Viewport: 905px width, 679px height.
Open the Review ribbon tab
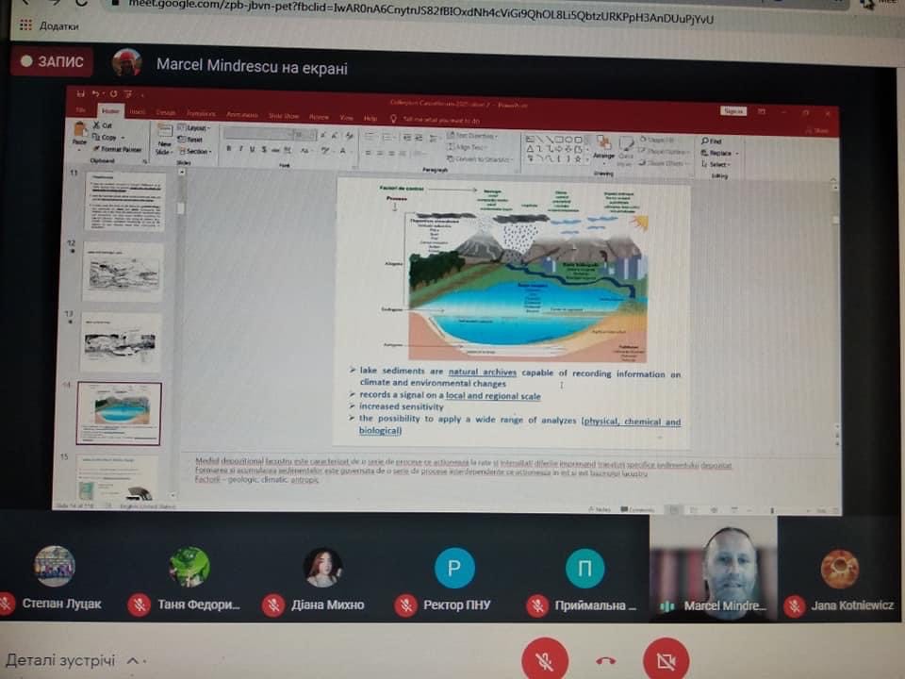[320, 116]
